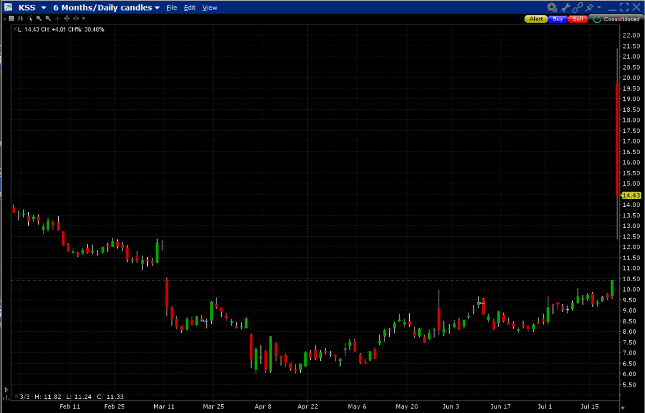Viewport: 645px width, 413px height.
Task: Click the Consolidated refresh button
Action: [616, 19]
